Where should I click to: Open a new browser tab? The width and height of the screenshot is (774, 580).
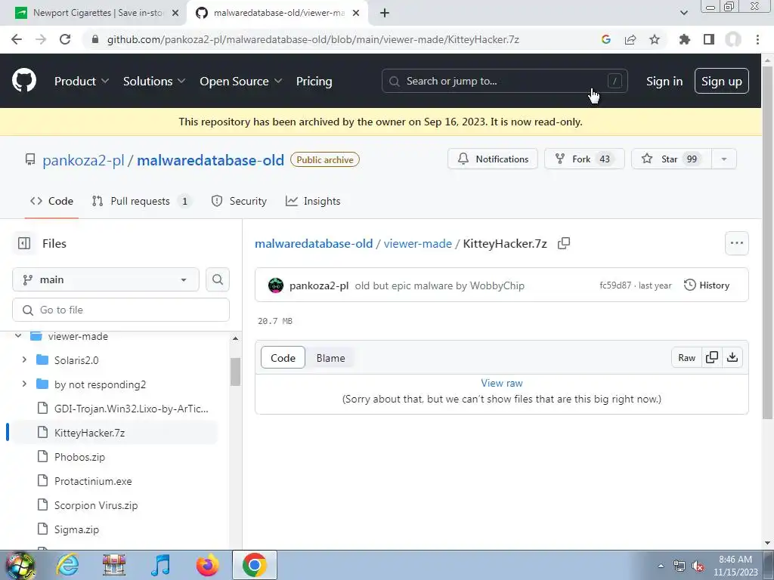[385, 13]
